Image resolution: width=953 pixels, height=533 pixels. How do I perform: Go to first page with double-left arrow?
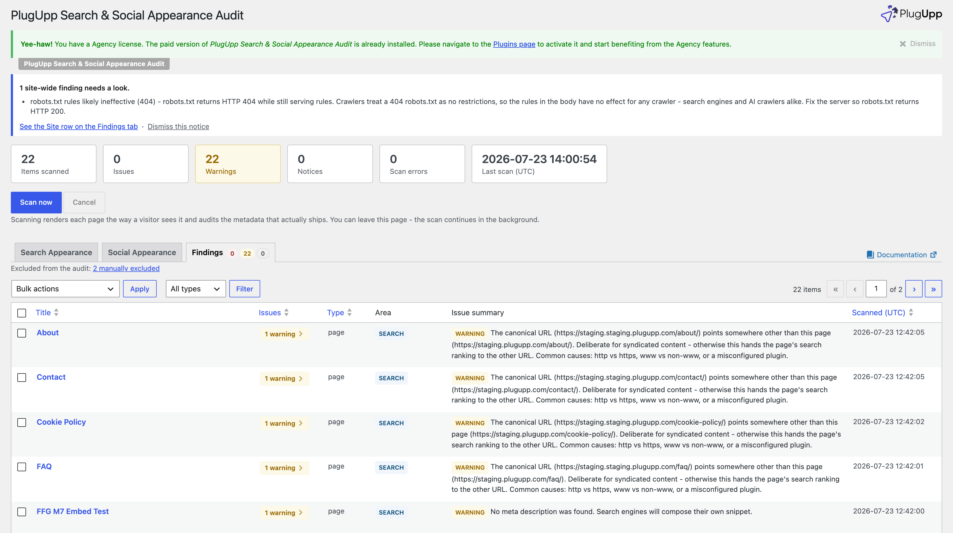(x=835, y=289)
